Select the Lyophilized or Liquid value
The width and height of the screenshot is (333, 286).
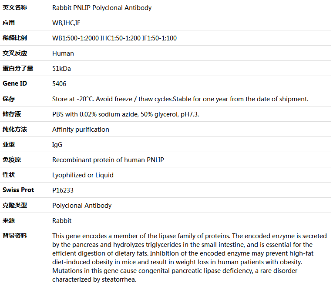click(83, 175)
